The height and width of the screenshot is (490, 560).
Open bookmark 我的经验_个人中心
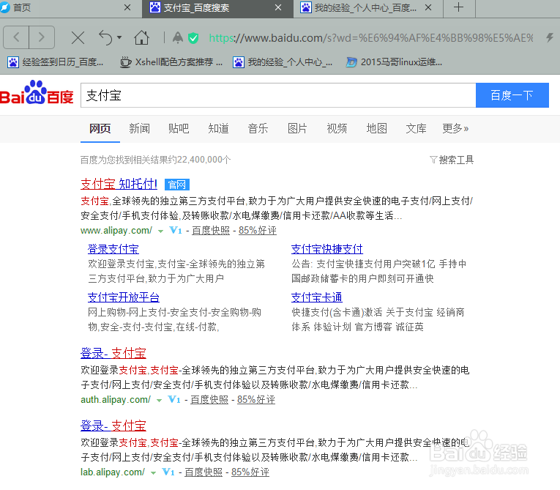(283, 62)
